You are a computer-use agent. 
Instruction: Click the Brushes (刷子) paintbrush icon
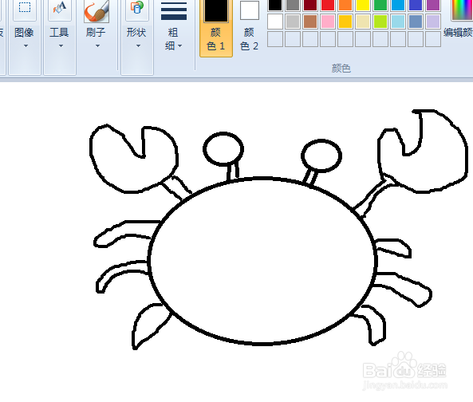tap(97, 11)
